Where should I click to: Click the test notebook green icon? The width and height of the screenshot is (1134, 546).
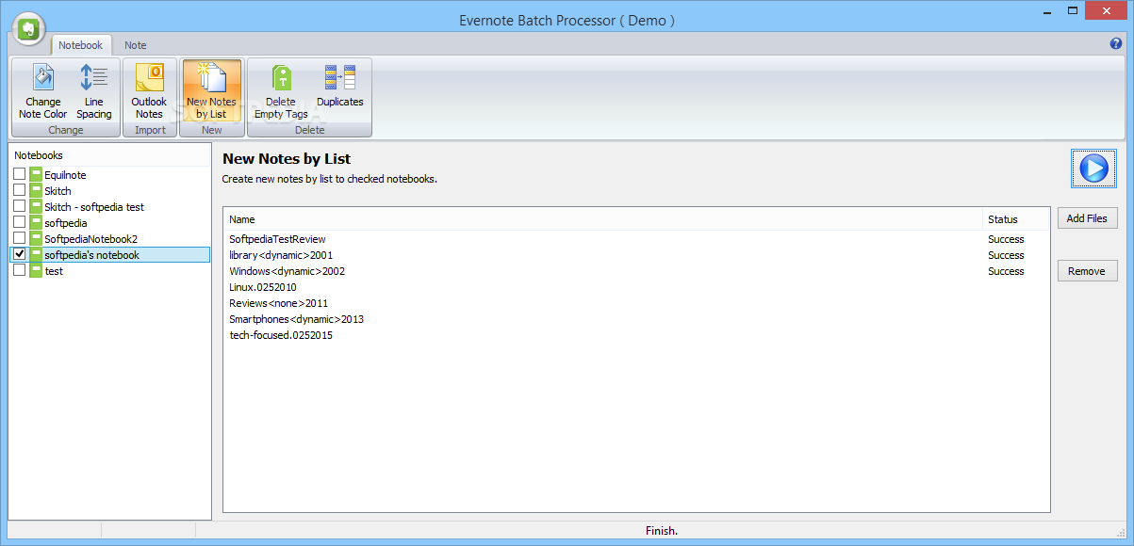[36, 270]
